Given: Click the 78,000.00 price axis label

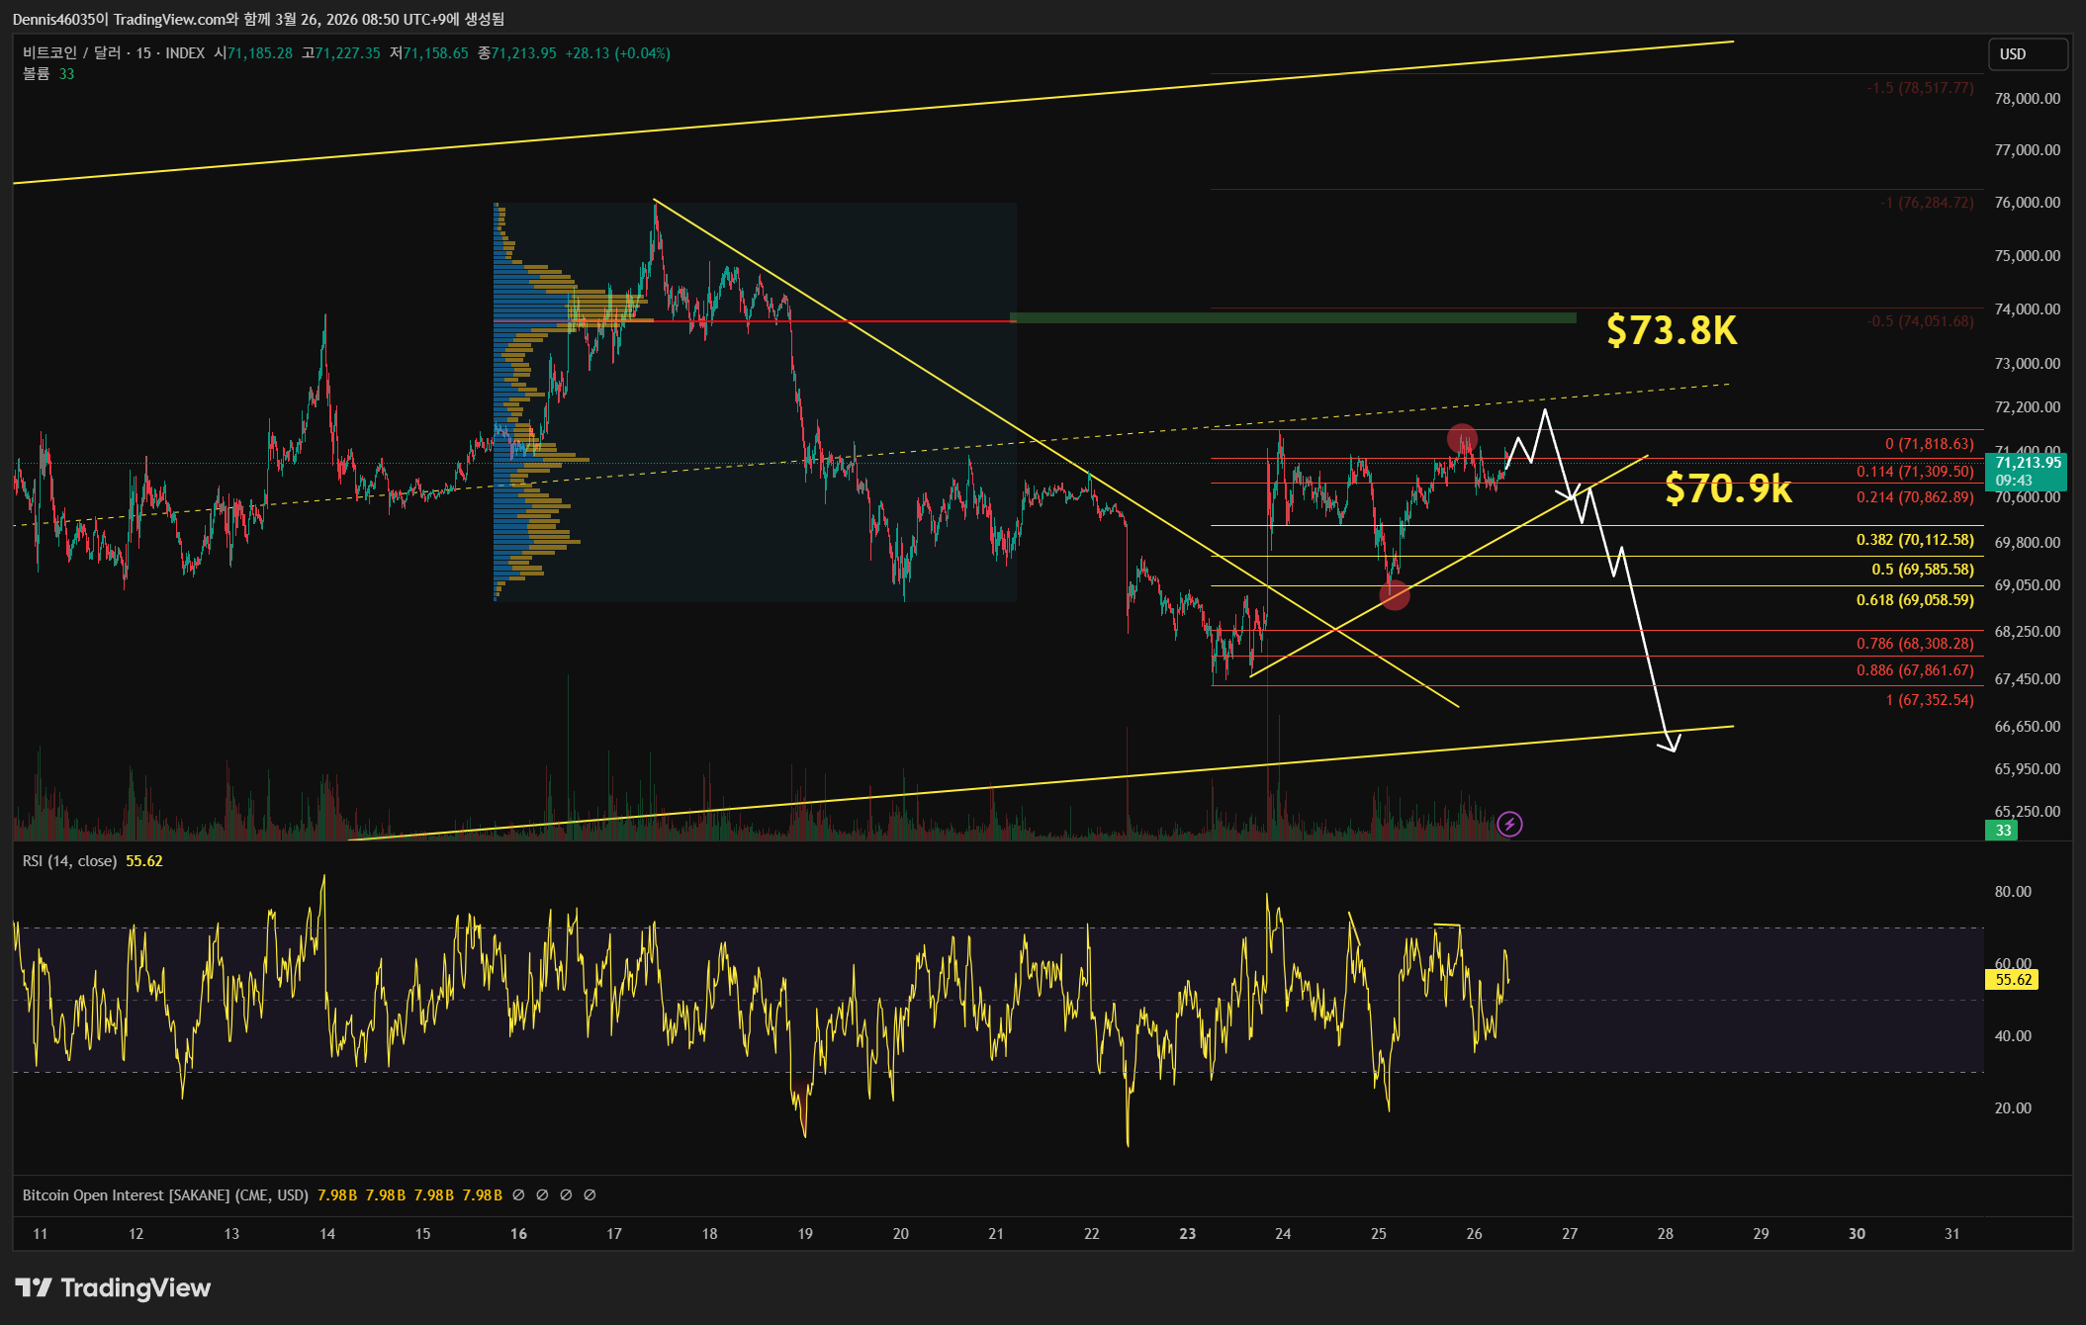Looking at the screenshot, I should 2027,99.
